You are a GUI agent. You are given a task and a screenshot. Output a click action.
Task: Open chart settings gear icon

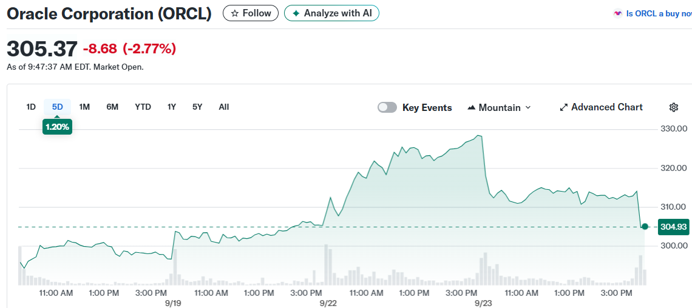(x=673, y=107)
